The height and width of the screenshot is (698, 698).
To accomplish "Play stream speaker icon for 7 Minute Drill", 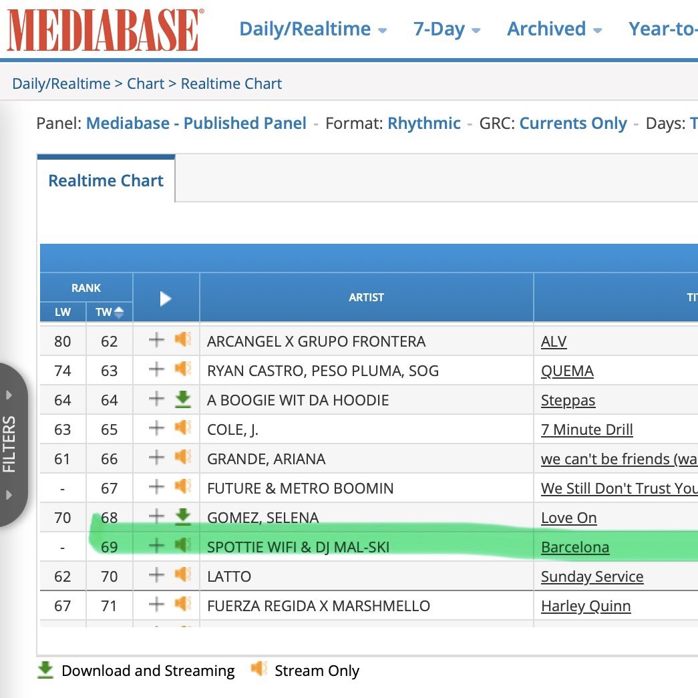I will click(x=182, y=427).
